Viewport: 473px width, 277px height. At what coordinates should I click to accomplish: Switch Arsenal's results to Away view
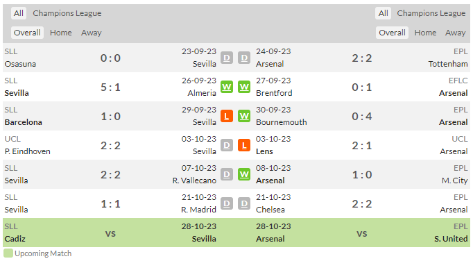tap(455, 33)
